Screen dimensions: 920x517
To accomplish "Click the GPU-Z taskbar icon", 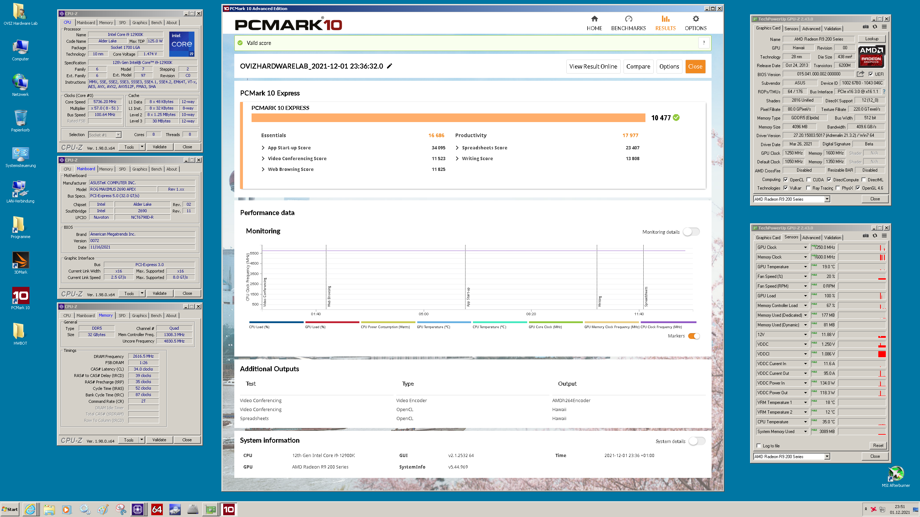I will click(x=211, y=509).
